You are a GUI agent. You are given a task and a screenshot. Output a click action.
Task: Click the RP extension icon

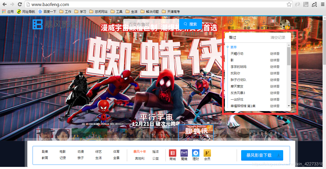pyautogui.click(x=306, y=4)
